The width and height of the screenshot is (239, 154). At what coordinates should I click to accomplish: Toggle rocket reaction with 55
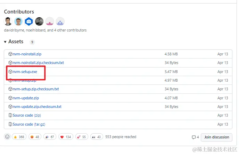(82, 137)
